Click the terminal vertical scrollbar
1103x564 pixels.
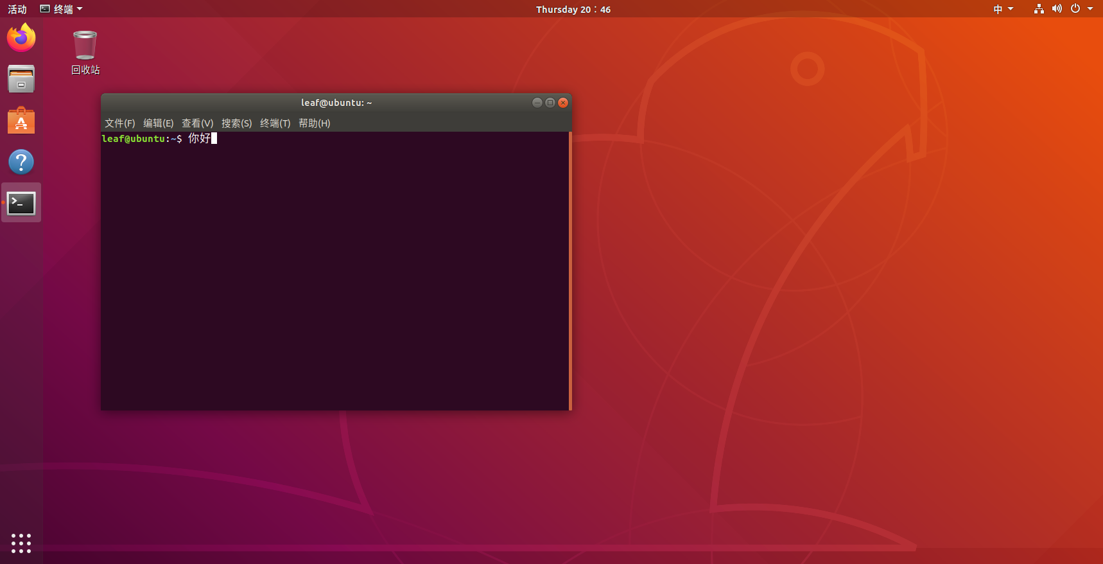click(x=570, y=271)
